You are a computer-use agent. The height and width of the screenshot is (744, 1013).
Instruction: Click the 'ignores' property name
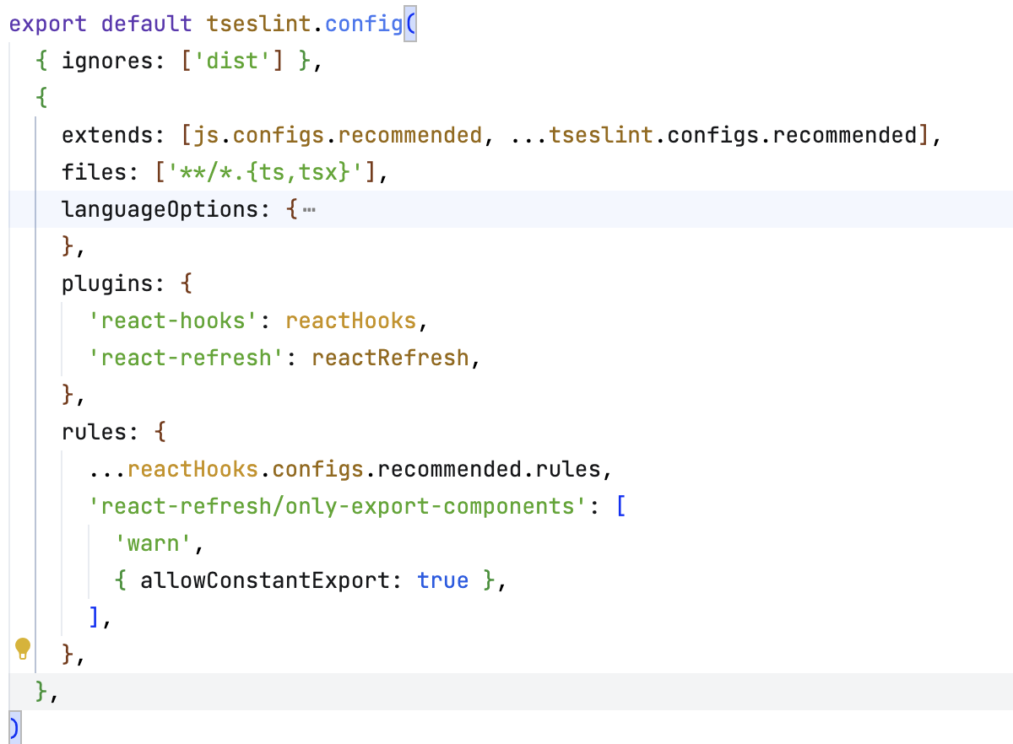(x=107, y=61)
